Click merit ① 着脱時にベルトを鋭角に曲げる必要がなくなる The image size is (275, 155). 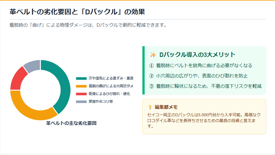201,65
